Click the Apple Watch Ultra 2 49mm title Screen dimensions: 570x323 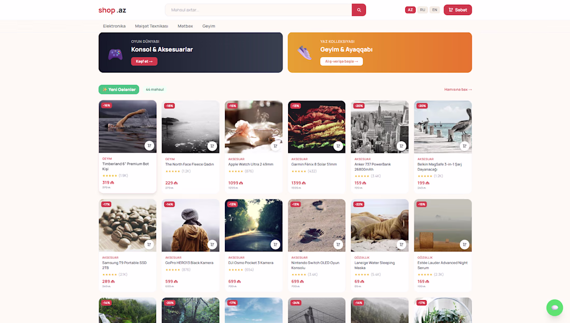pos(250,164)
